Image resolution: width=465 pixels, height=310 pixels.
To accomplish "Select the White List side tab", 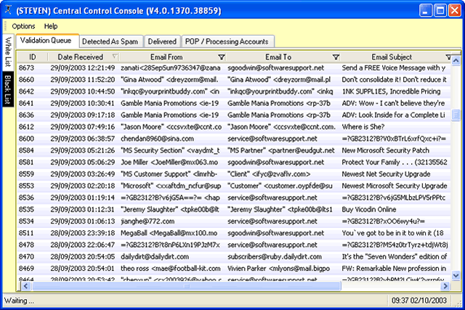I will point(8,52).
